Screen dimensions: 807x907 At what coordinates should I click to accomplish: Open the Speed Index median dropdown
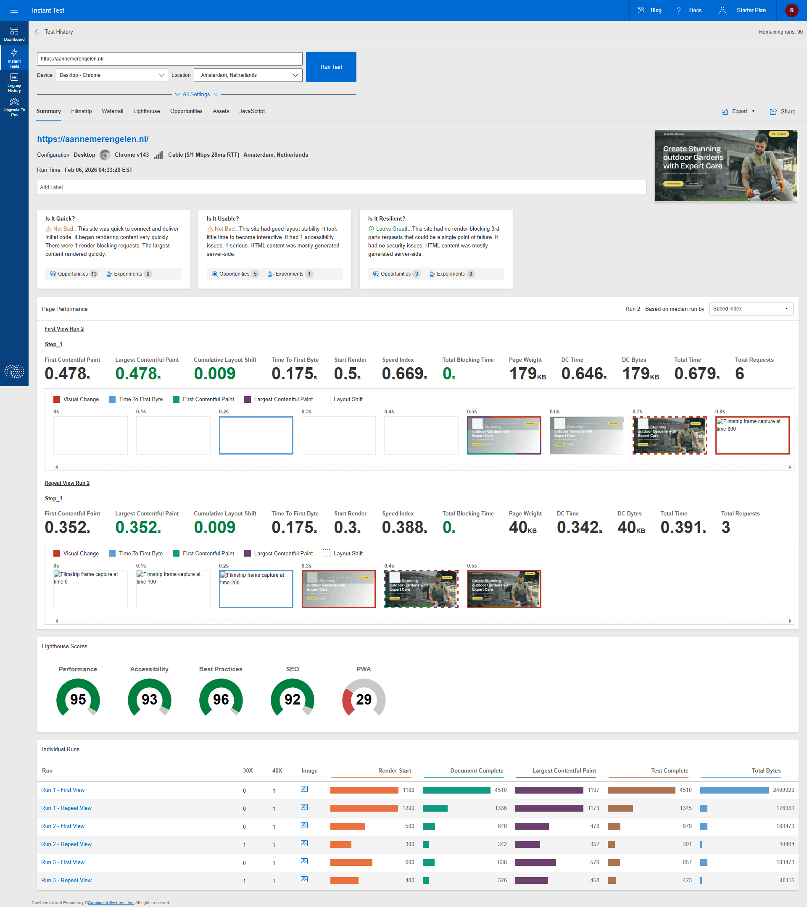point(751,309)
